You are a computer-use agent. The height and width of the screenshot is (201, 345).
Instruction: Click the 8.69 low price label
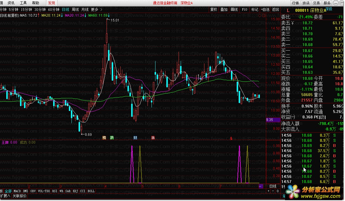click(88, 134)
